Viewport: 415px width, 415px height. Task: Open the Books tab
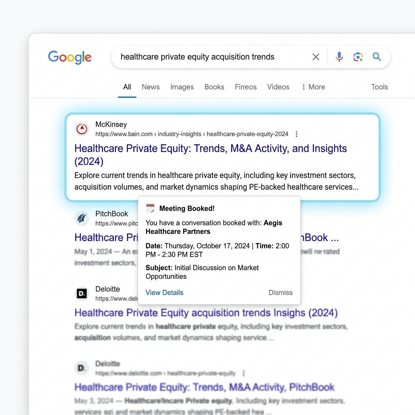pos(214,87)
